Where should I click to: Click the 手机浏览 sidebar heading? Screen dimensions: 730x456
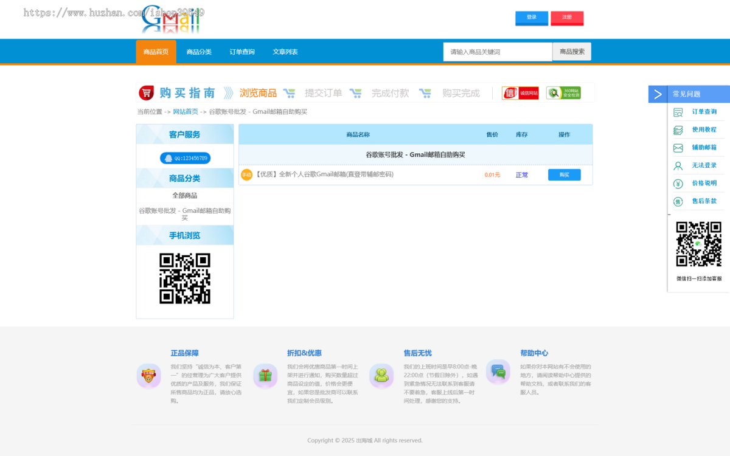[185, 235]
